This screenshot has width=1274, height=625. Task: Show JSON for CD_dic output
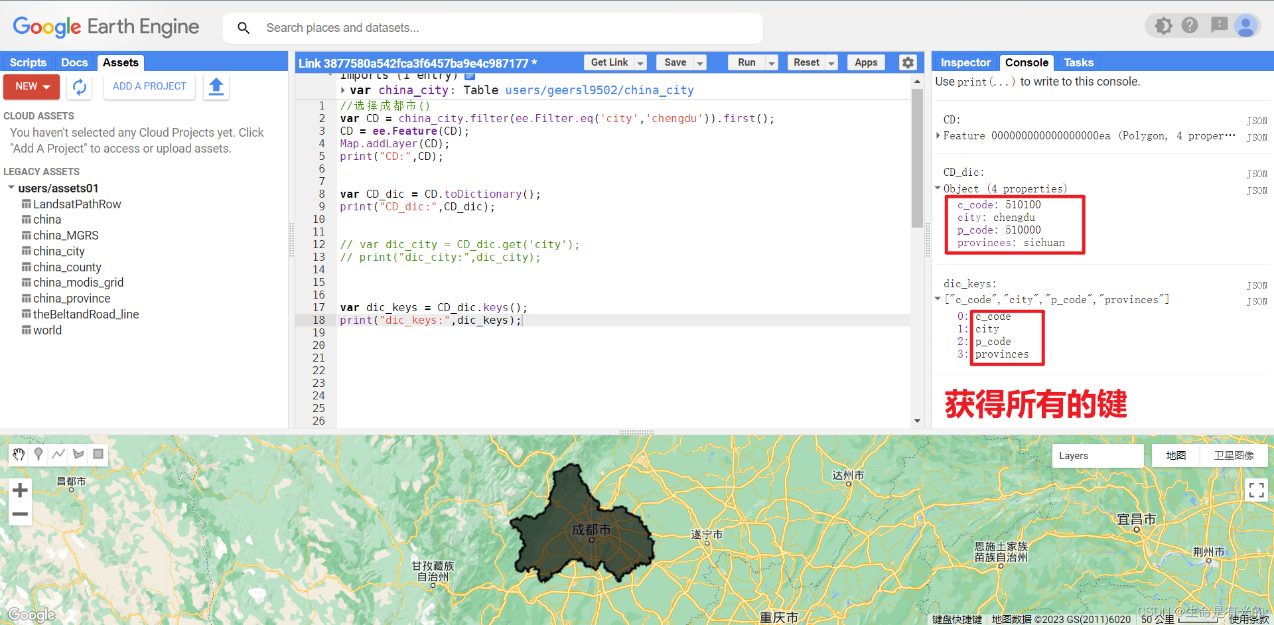1257,174
